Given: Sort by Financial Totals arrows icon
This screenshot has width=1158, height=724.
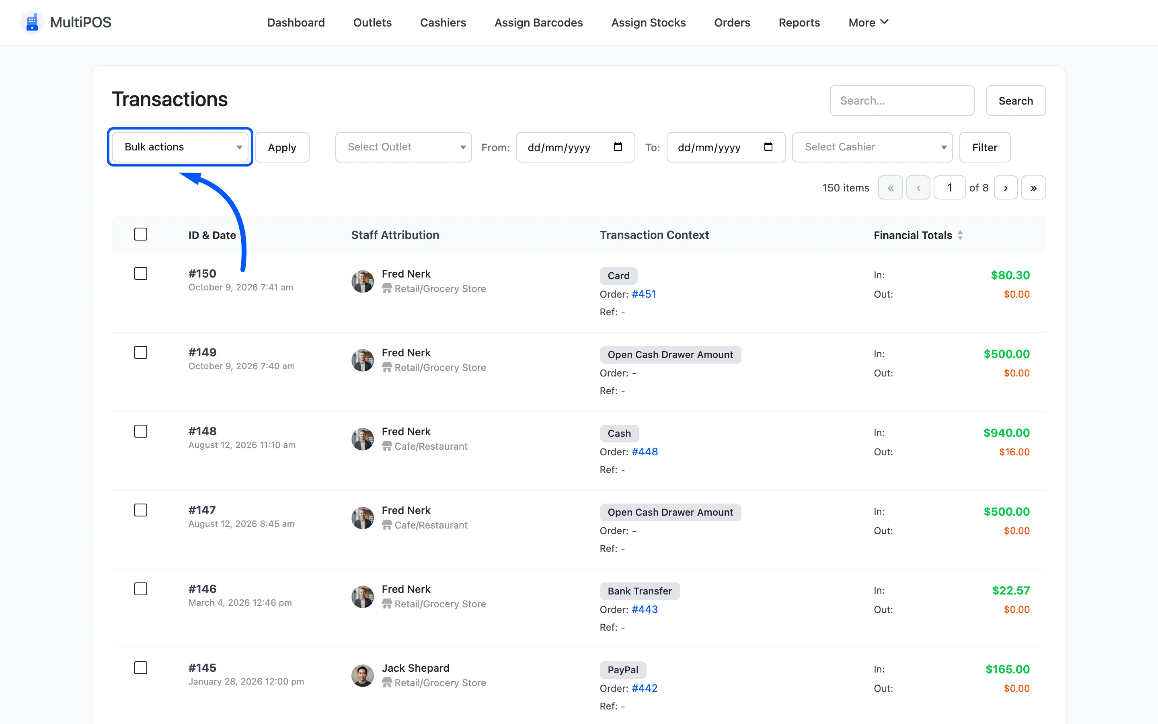Looking at the screenshot, I should coord(960,235).
